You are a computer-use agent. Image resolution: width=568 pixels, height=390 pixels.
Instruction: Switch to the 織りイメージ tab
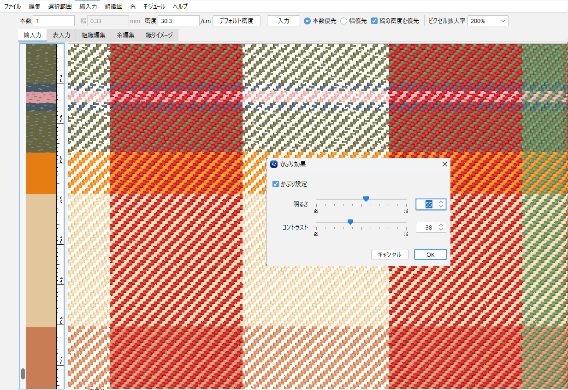tap(159, 35)
